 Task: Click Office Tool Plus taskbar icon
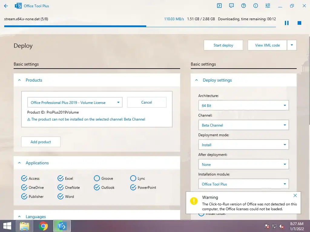62,226
